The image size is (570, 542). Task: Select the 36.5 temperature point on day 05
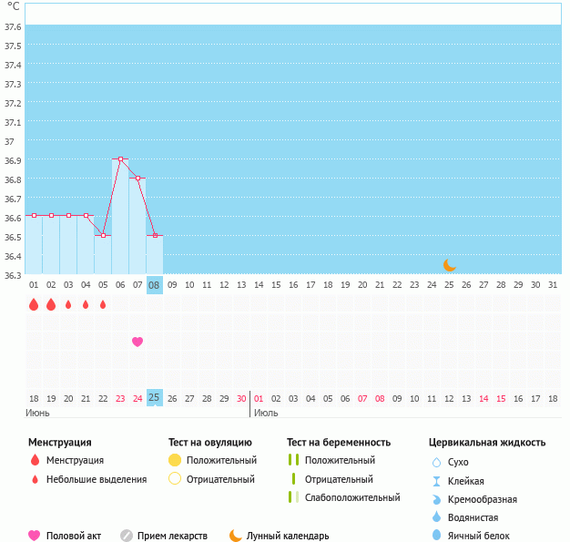pos(103,236)
